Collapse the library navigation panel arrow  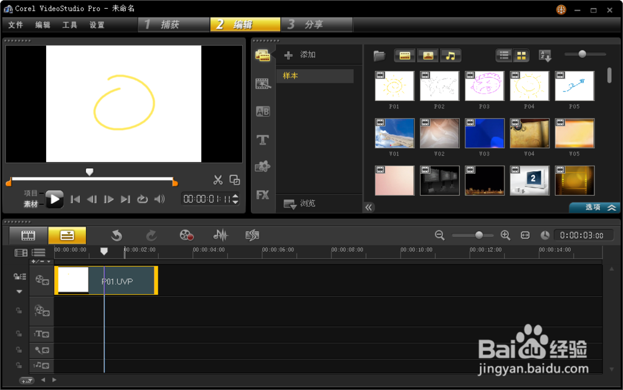369,207
